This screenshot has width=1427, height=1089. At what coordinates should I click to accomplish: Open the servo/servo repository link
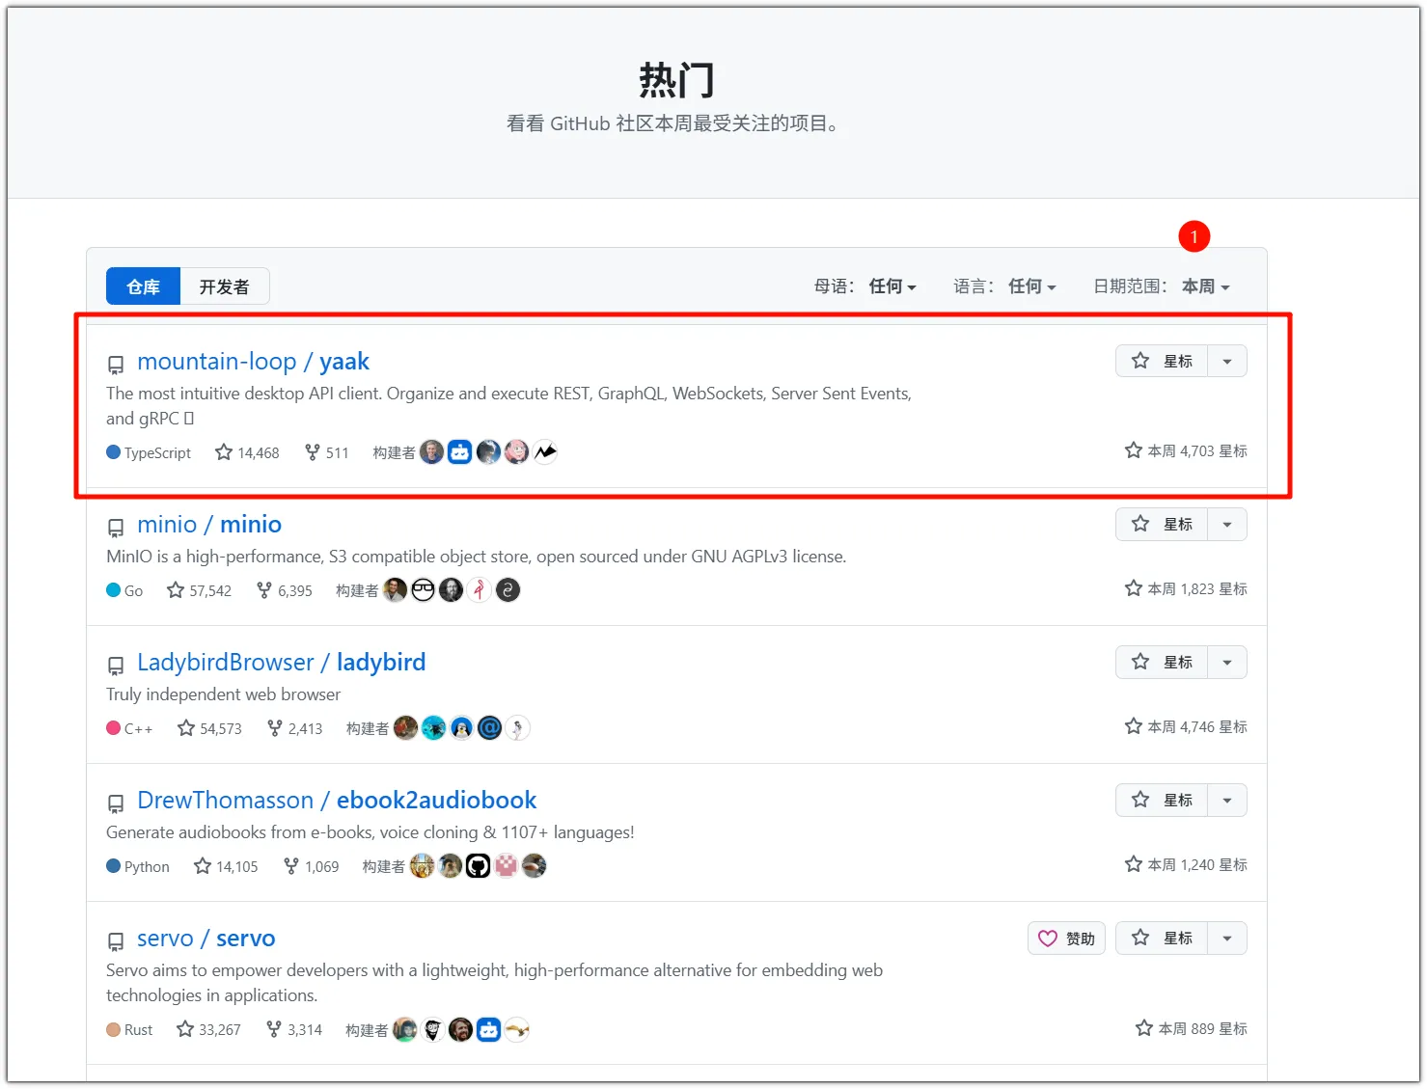pyautogui.click(x=205, y=938)
